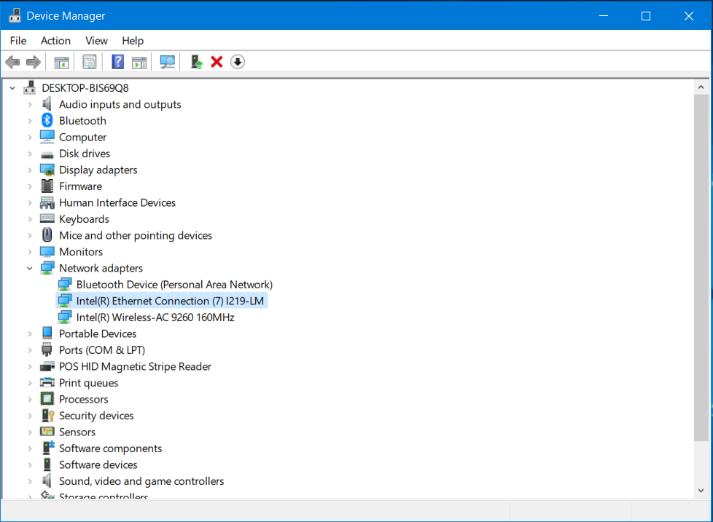Minimize the Device Manager window
Viewport: 713px width, 522px height.
[x=604, y=16]
